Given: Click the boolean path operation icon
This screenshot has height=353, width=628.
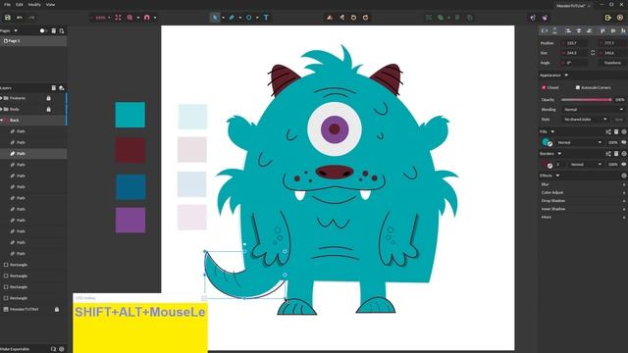Looking at the screenshot, I should [x=441, y=18].
